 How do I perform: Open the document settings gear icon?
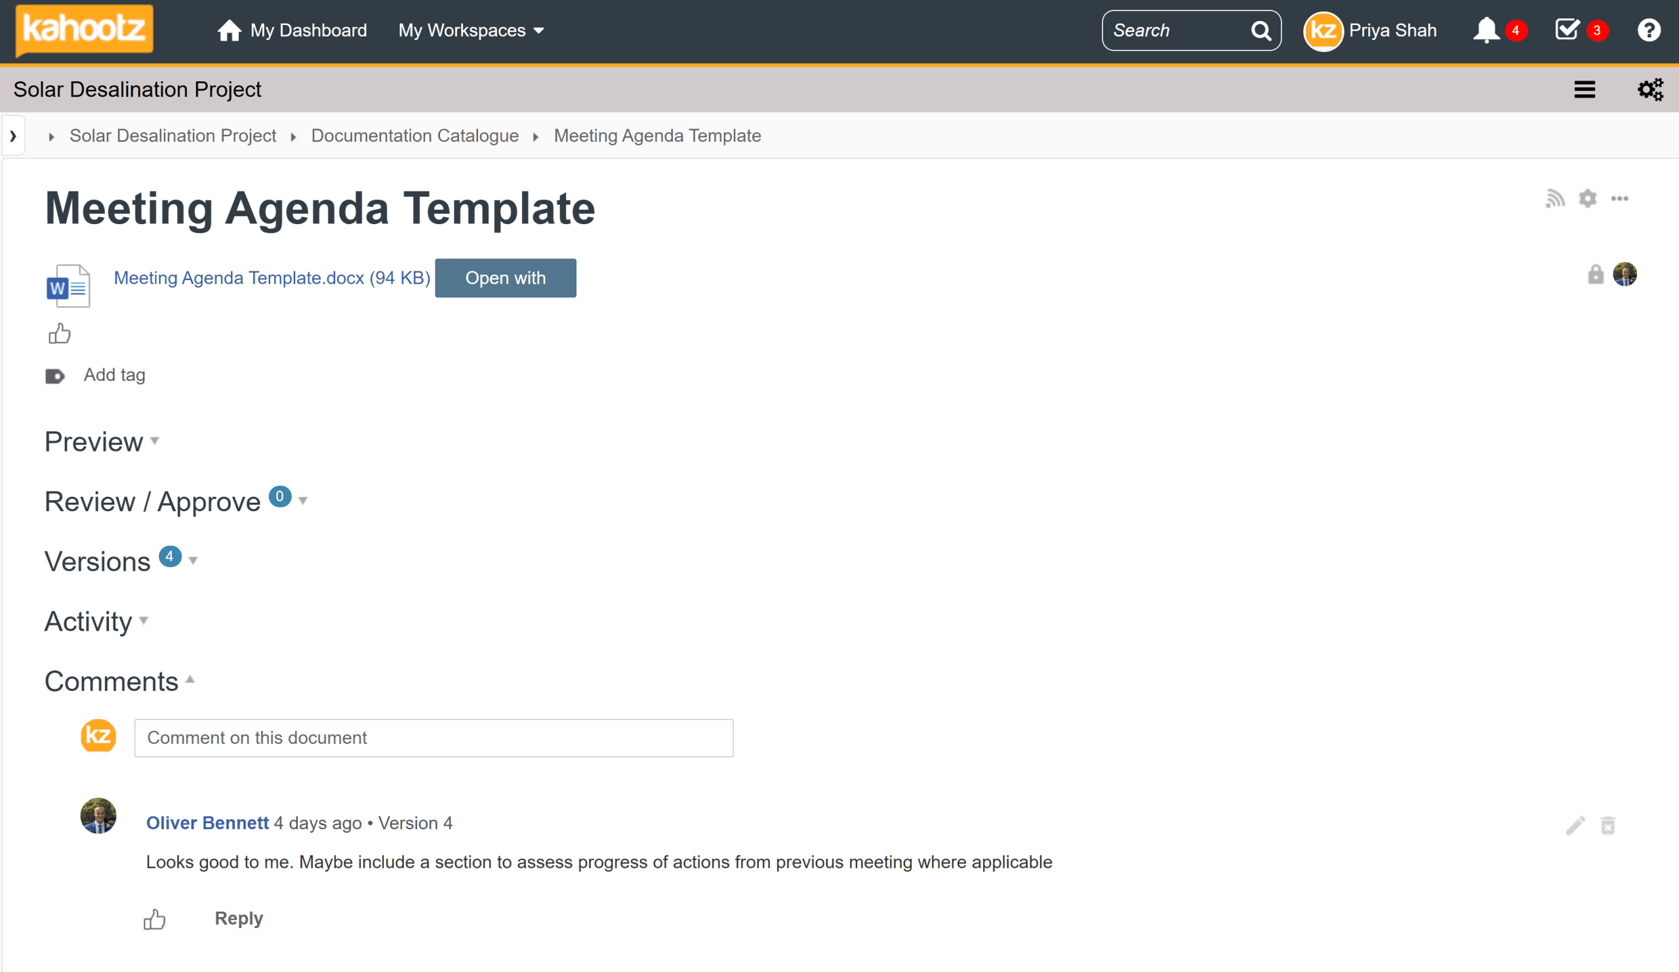1587,199
